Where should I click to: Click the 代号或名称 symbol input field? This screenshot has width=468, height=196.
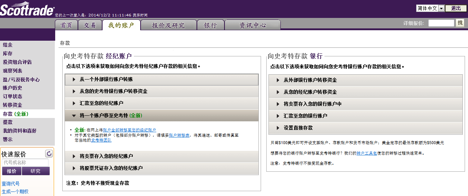click(25, 162)
